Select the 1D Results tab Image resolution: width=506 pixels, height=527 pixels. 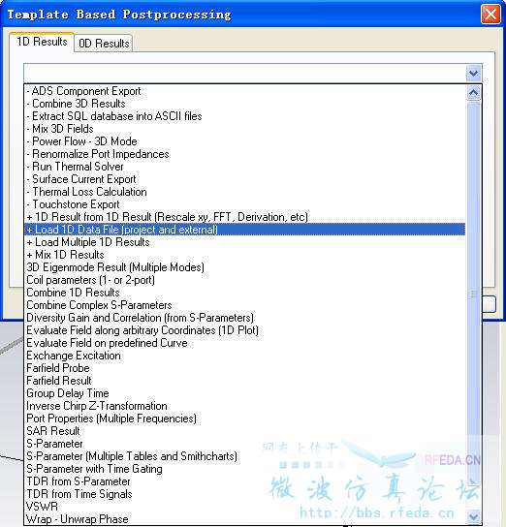coord(42,42)
